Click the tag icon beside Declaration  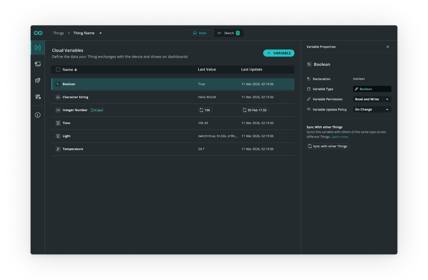pos(309,79)
